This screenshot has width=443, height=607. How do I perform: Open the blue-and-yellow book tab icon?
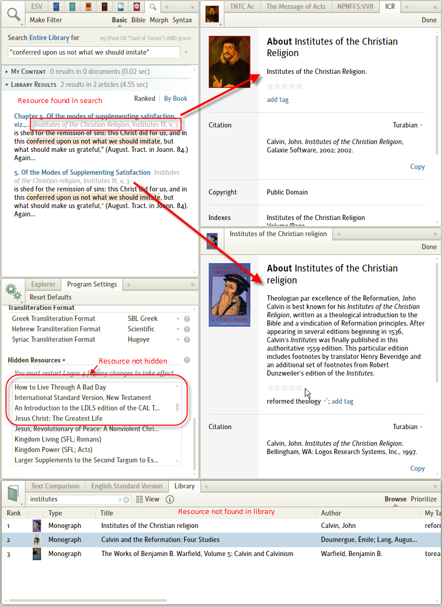tap(72, 7)
